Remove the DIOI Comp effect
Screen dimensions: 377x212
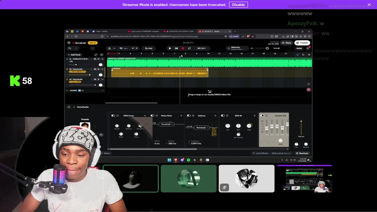tap(145, 115)
